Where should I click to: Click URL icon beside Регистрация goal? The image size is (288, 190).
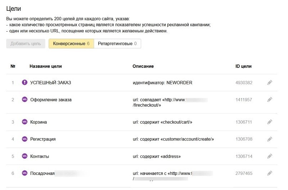click(24, 139)
